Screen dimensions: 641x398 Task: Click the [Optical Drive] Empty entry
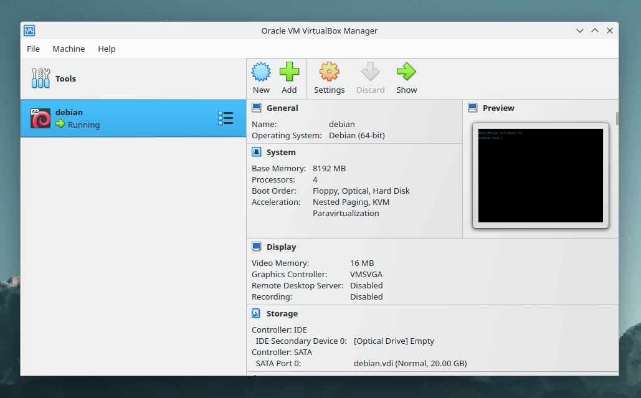(394, 341)
